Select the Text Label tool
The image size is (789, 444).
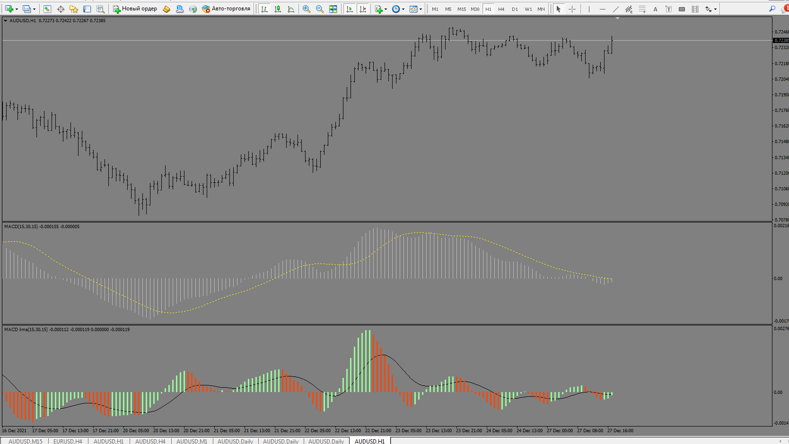(x=668, y=9)
